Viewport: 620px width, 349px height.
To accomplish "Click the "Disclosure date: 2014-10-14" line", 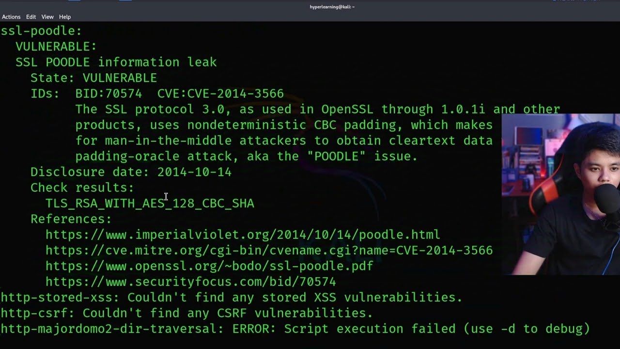I will point(131,172).
